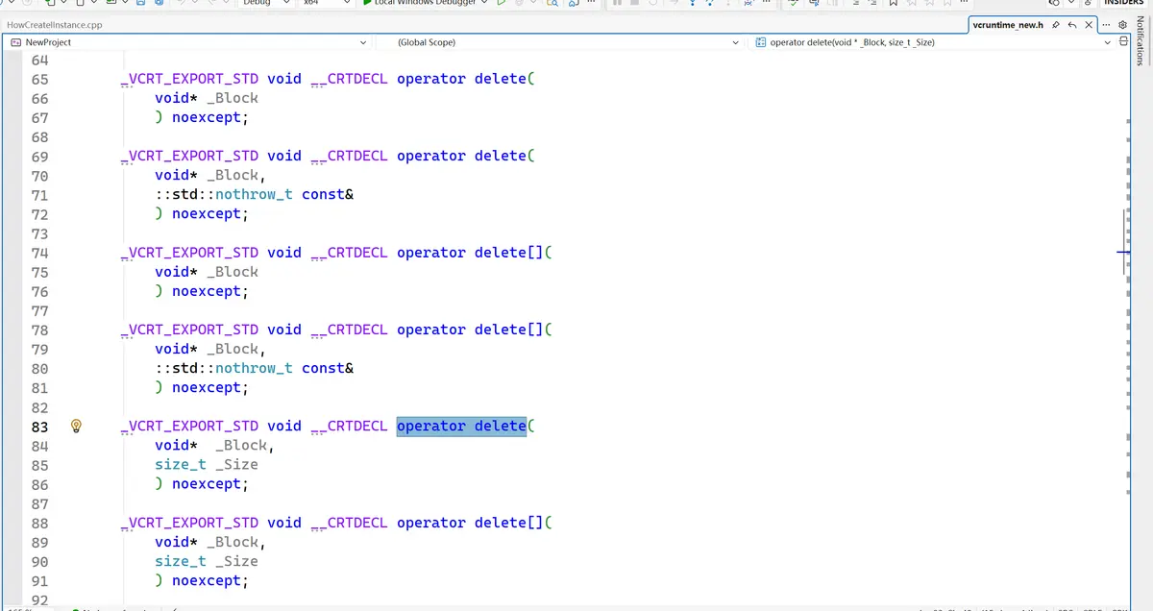
Task: Click nothrow_t on line 71
Action: coord(255,194)
